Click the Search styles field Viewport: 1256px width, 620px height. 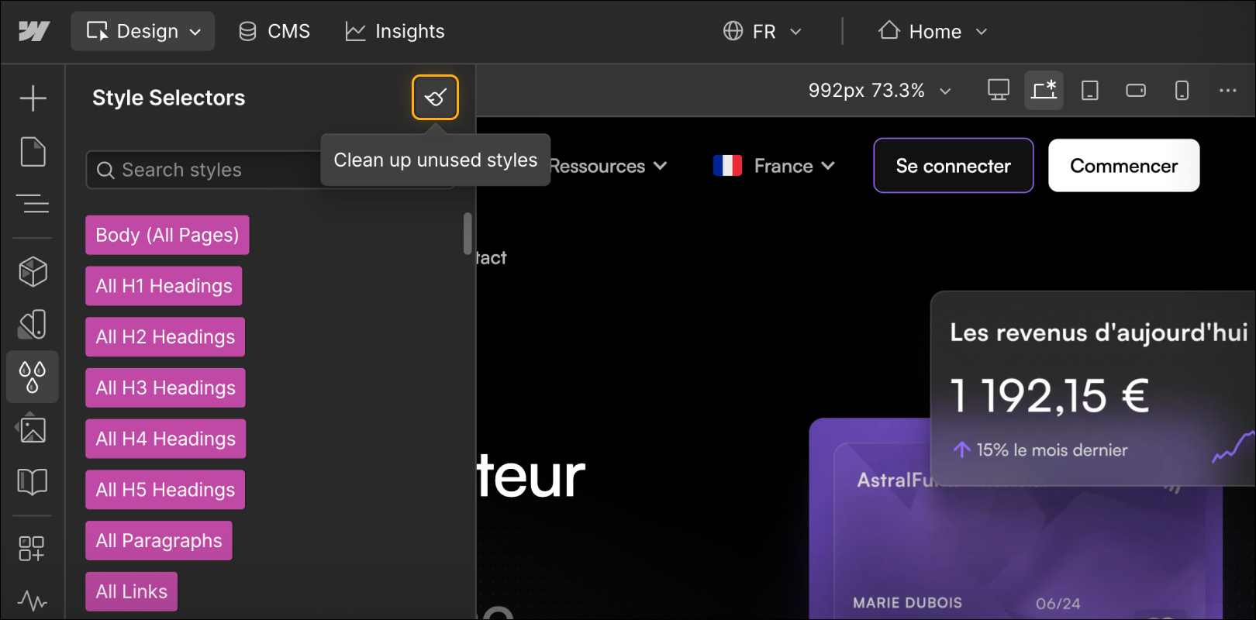click(270, 170)
